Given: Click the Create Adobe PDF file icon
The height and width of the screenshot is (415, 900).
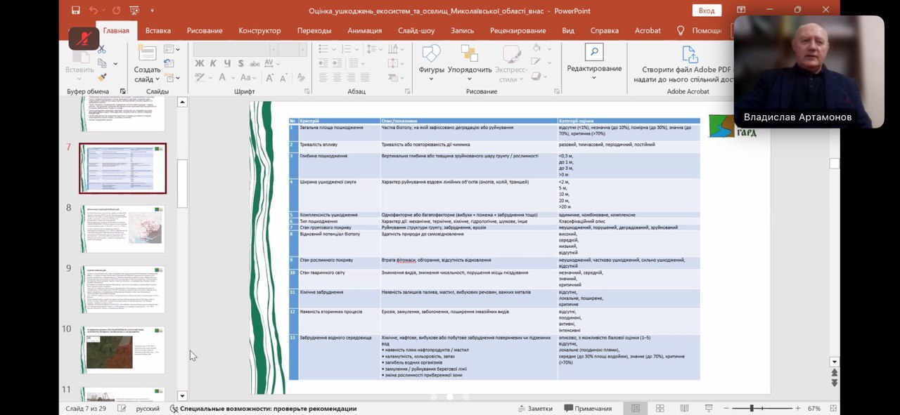Looking at the screenshot, I should point(689,55).
